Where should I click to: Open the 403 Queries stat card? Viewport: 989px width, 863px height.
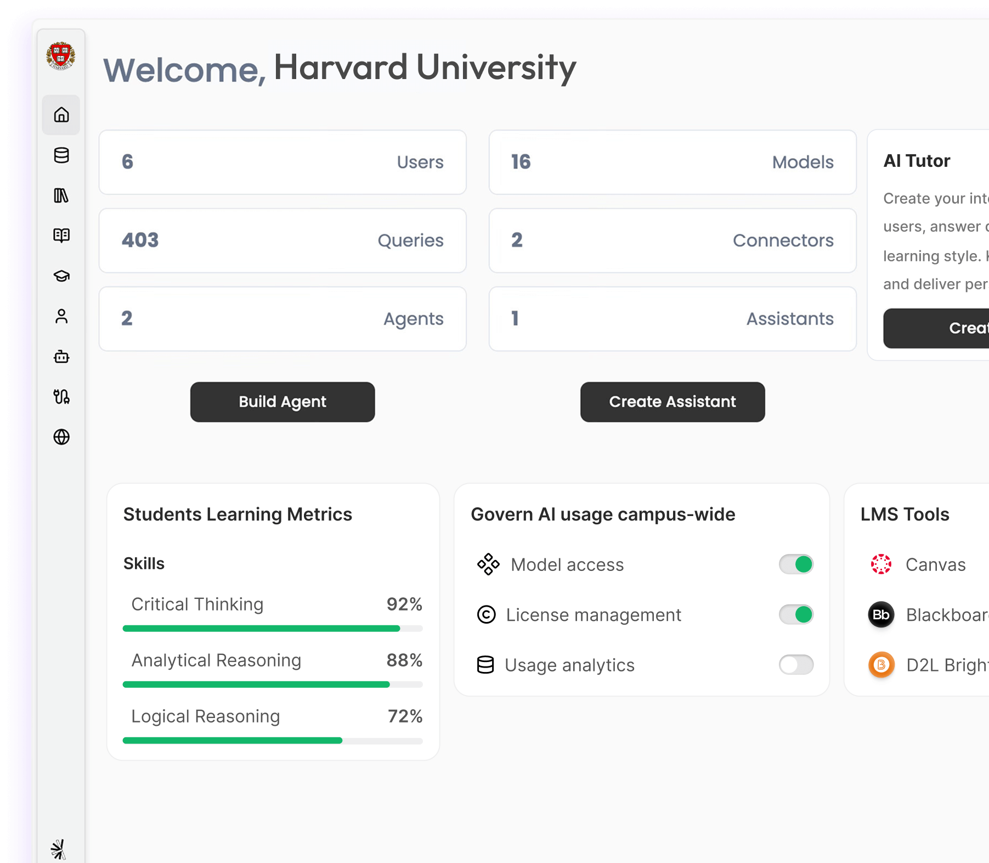[282, 240]
